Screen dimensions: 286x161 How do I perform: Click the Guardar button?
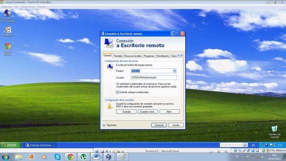126,112
